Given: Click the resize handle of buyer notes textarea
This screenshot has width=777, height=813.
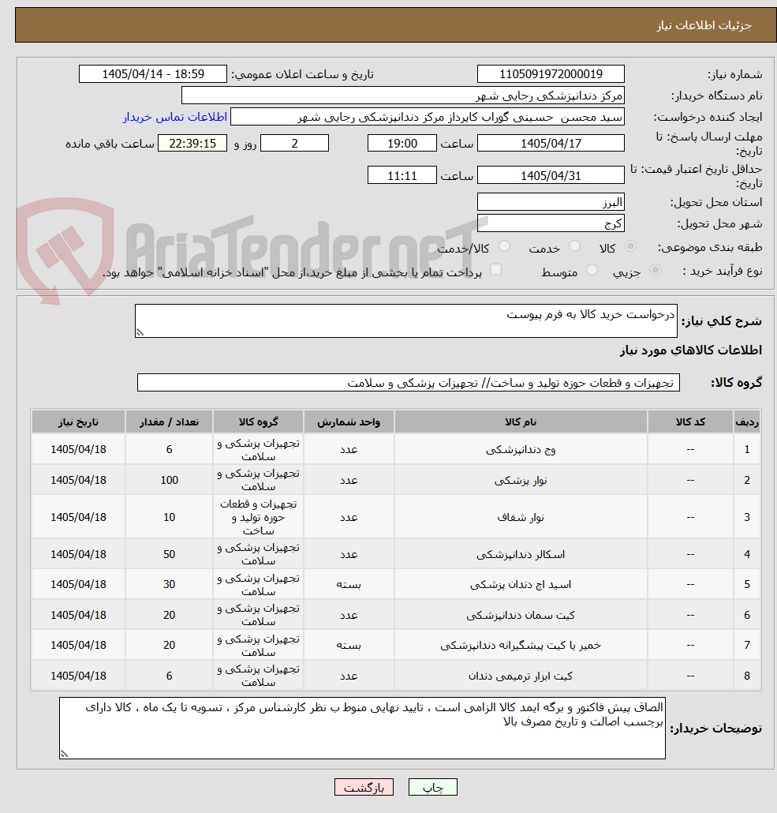Looking at the screenshot, I should [64, 755].
